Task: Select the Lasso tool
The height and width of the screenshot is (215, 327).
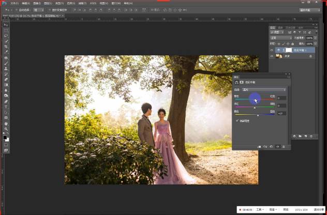Action: (6, 36)
